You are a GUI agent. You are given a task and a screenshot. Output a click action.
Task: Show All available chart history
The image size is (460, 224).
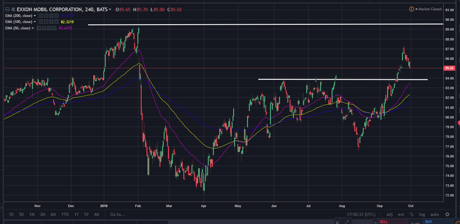(97, 215)
